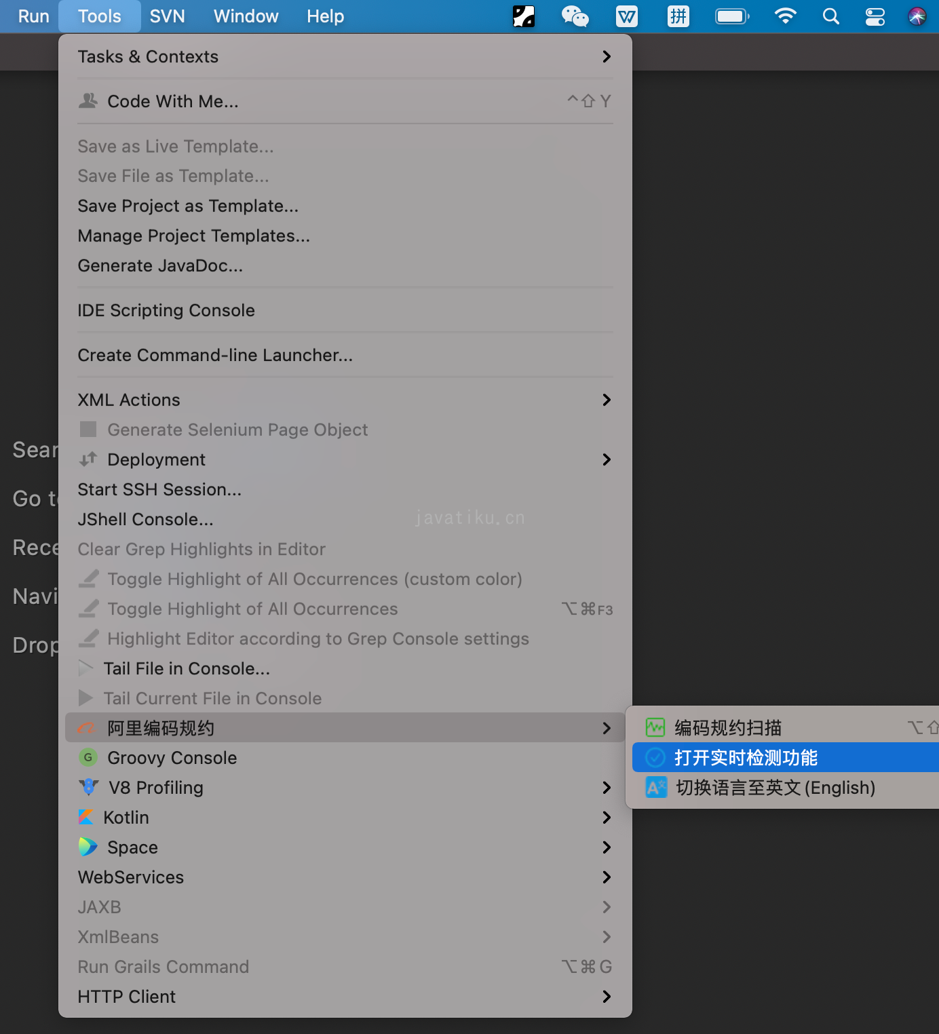Viewport: 939px width, 1034px height.
Task: Expand the Deployment submenu arrow
Action: (x=607, y=459)
